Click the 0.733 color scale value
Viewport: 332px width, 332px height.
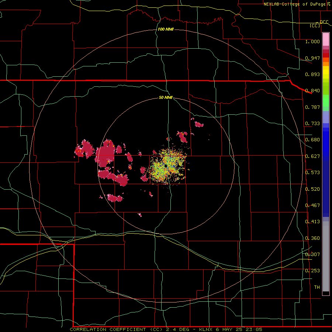click(312, 124)
